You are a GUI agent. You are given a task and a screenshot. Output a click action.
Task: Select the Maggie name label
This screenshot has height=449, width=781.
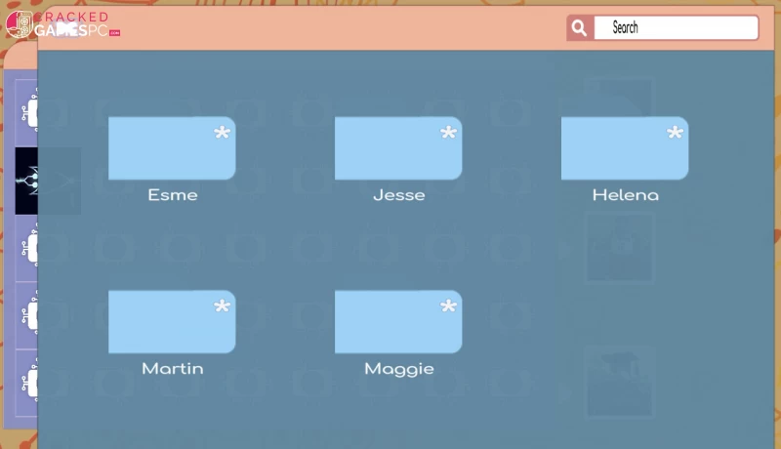(399, 369)
